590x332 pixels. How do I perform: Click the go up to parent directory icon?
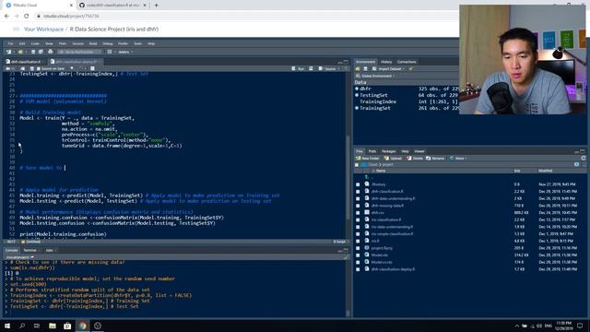pos(367,177)
